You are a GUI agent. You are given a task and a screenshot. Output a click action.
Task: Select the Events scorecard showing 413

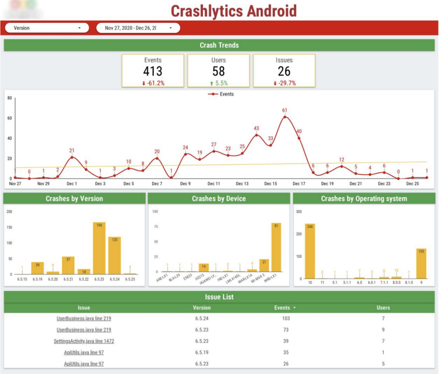(x=153, y=71)
